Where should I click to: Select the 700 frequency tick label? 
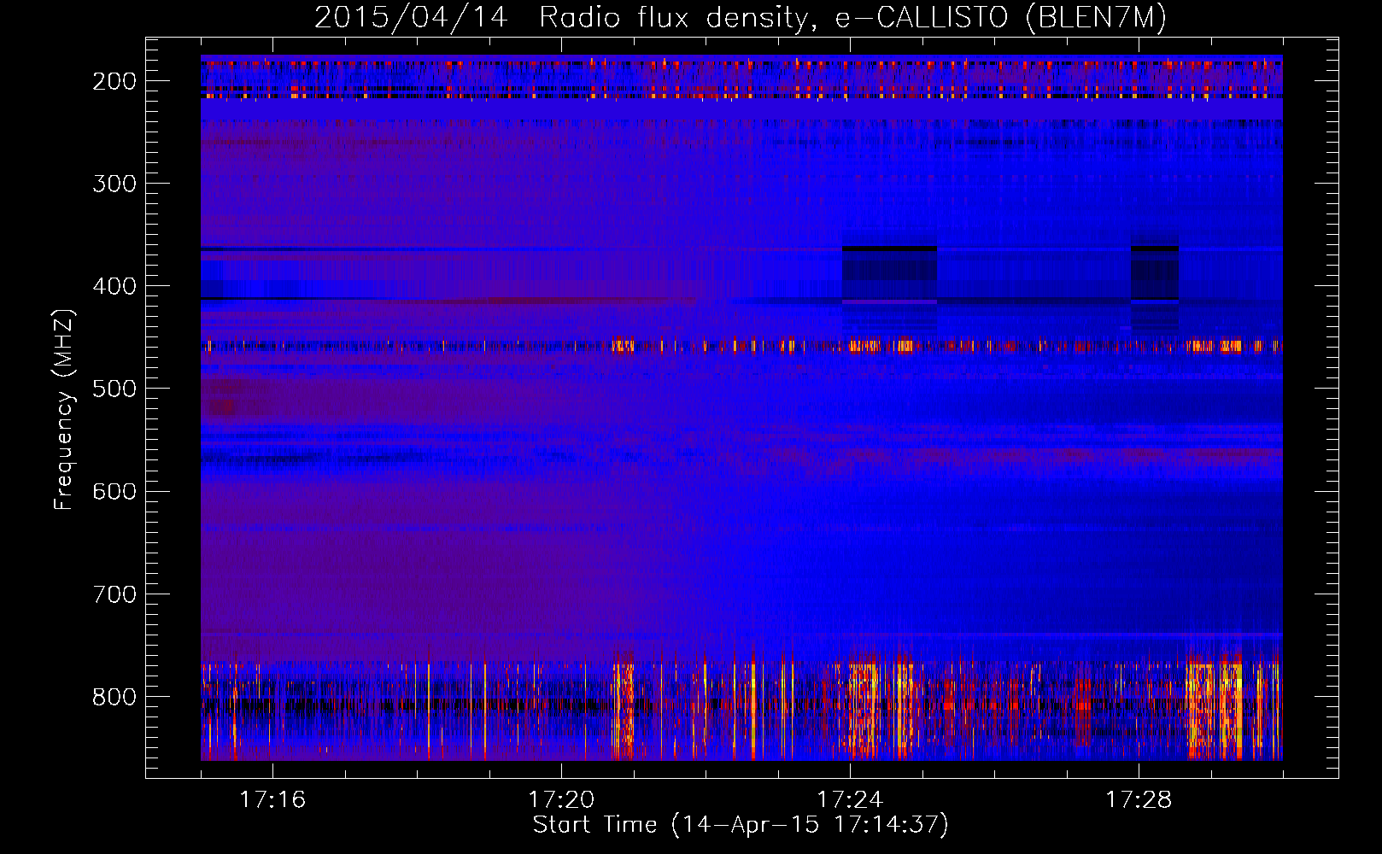pyautogui.click(x=114, y=594)
